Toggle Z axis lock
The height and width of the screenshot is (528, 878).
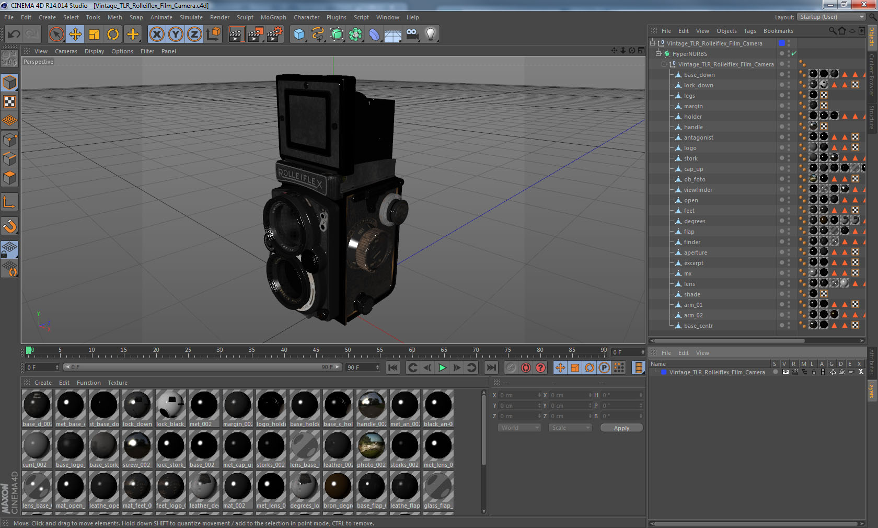pyautogui.click(x=194, y=35)
